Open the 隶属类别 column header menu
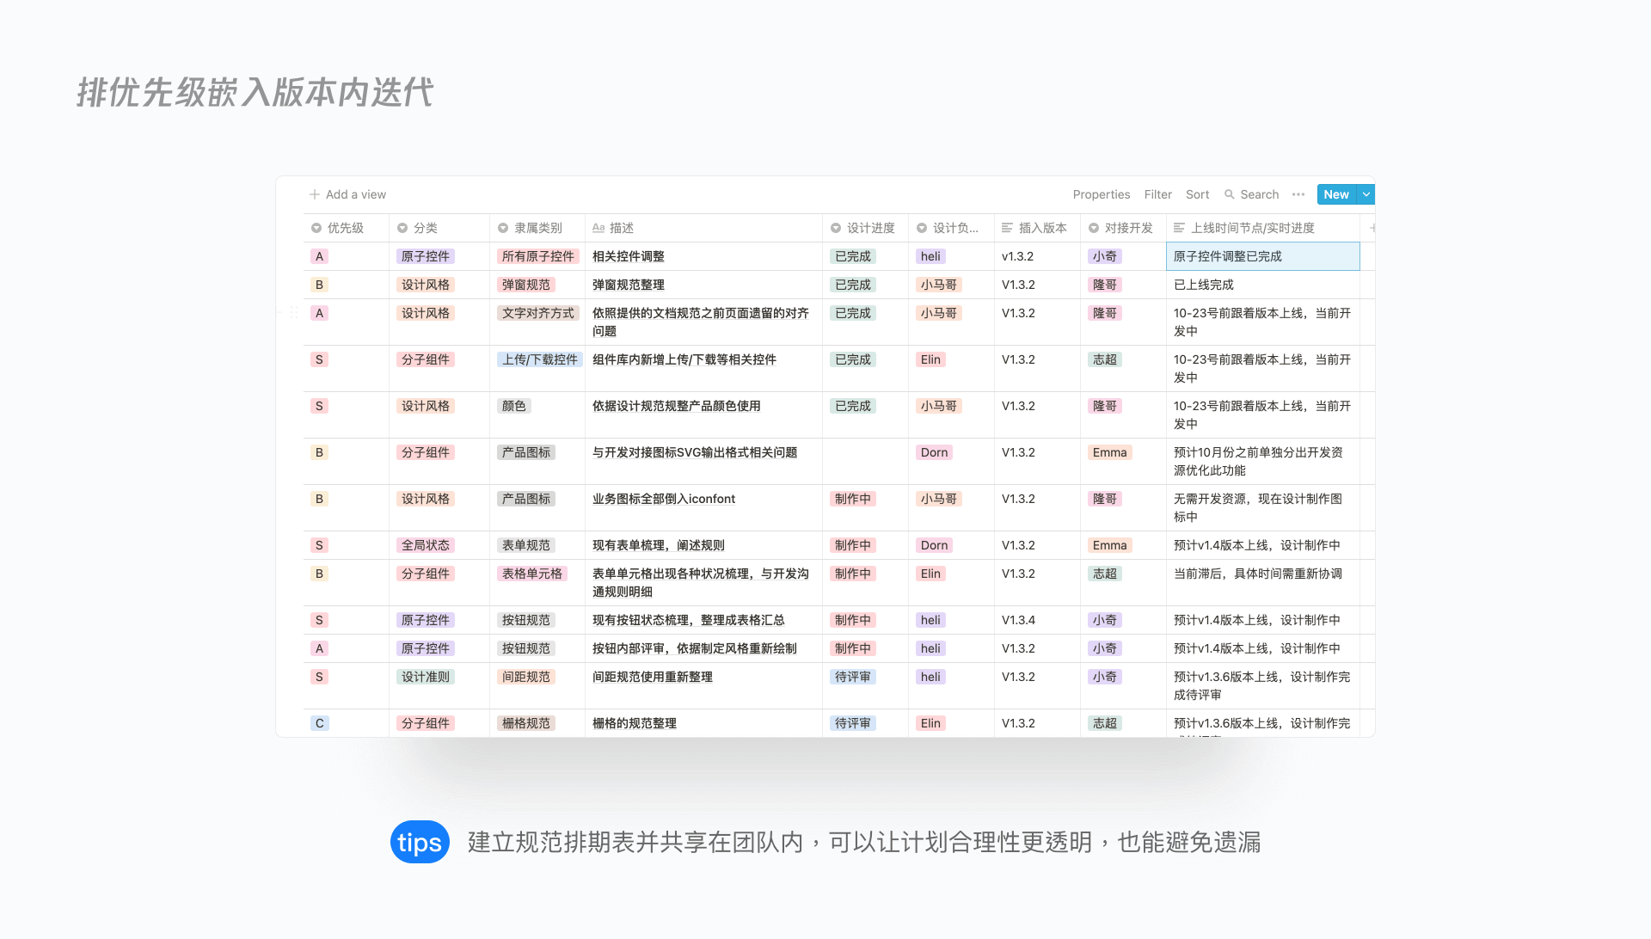 537,228
